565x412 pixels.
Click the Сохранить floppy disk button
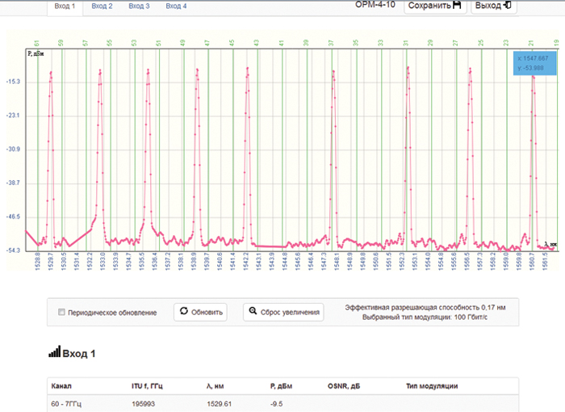[435, 6]
